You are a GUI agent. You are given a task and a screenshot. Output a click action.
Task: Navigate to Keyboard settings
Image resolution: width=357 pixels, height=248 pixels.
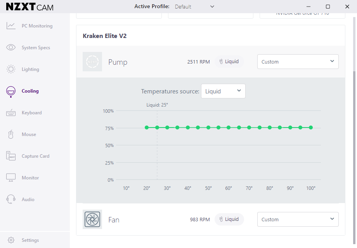tap(32, 113)
